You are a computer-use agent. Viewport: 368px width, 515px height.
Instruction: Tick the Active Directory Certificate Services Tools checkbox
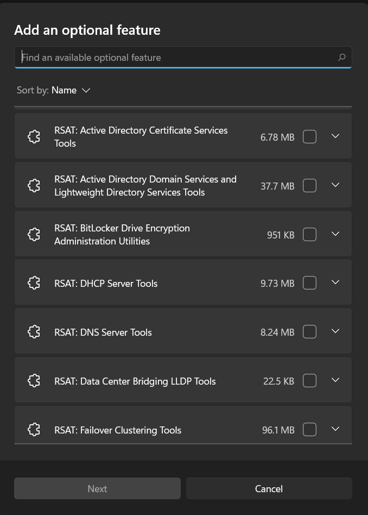(309, 136)
